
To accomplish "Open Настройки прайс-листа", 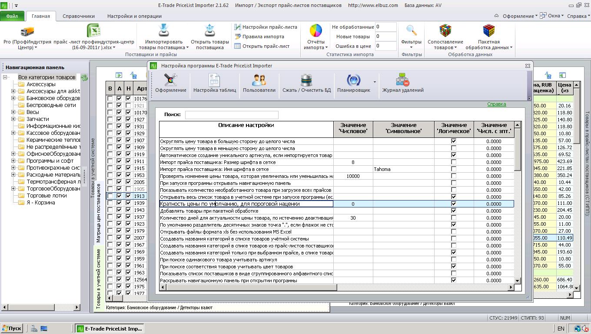I will [x=266, y=27].
